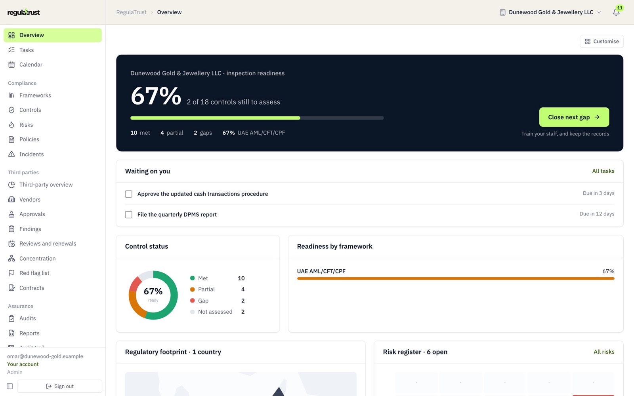Click the Tasks sidebar icon
This screenshot has width=634, height=396.
(11, 50)
